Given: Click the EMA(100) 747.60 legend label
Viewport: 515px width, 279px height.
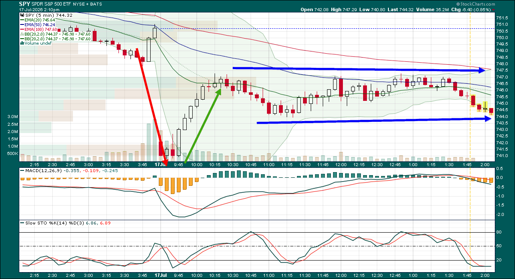Looking at the screenshot, I should [x=42, y=29].
